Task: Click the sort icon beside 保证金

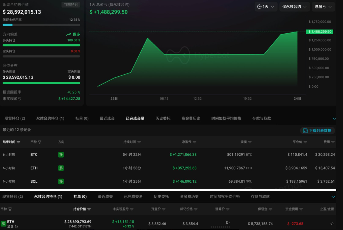Action: pos(271,209)
